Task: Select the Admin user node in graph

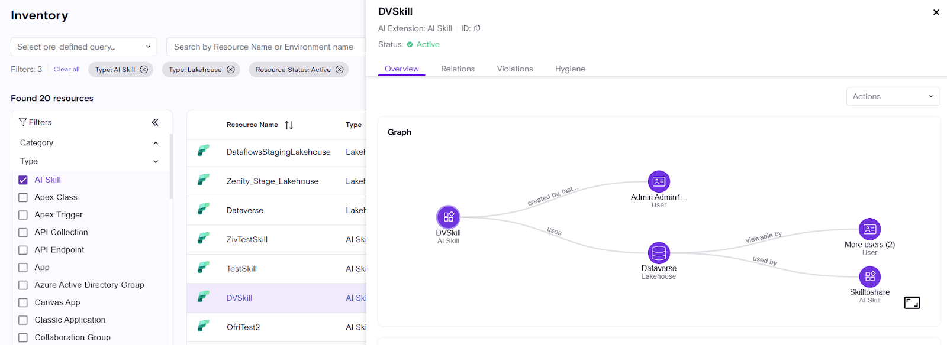Action: (659, 182)
